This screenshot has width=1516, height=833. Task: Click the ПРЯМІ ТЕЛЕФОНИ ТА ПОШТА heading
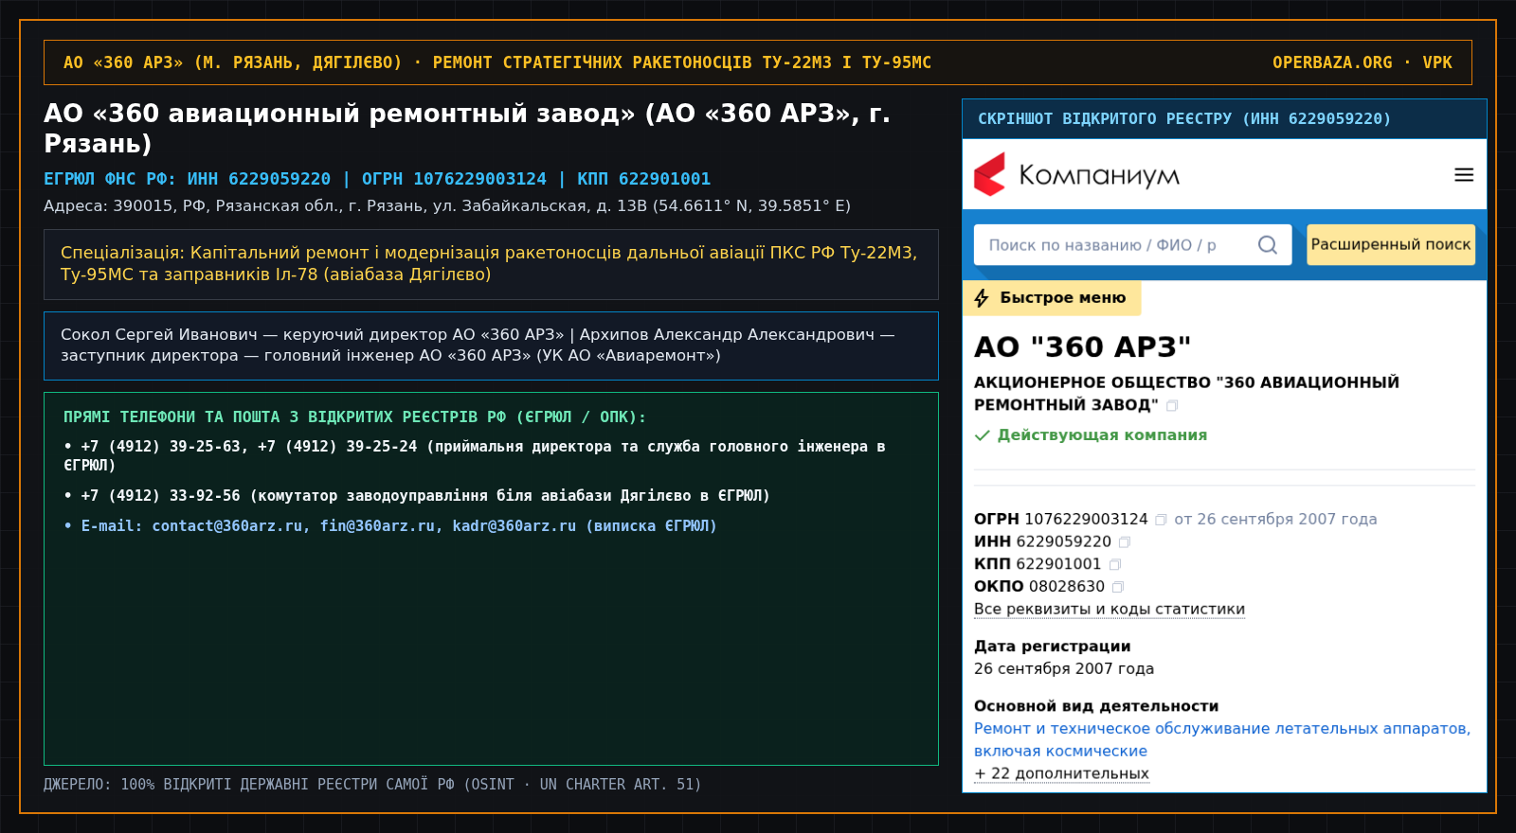[354, 417]
